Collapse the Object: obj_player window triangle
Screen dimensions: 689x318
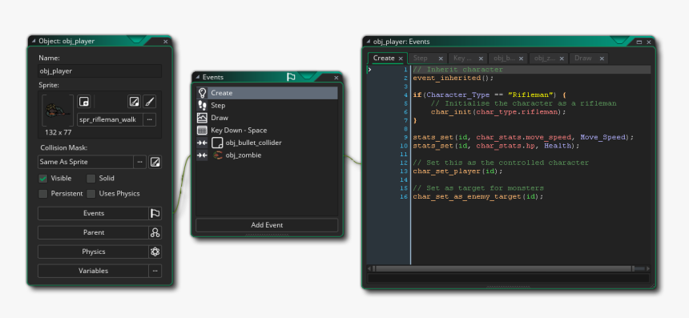point(33,42)
